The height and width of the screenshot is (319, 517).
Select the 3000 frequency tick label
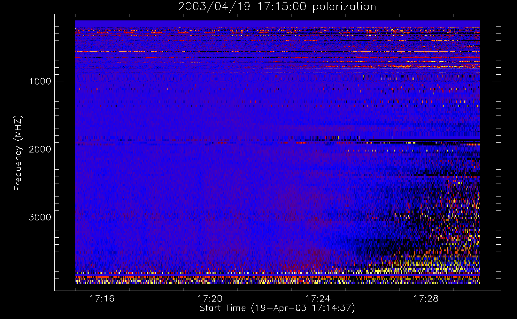pos(40,217)
